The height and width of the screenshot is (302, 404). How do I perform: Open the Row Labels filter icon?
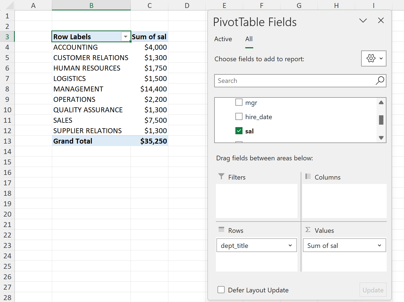(126, 37)
